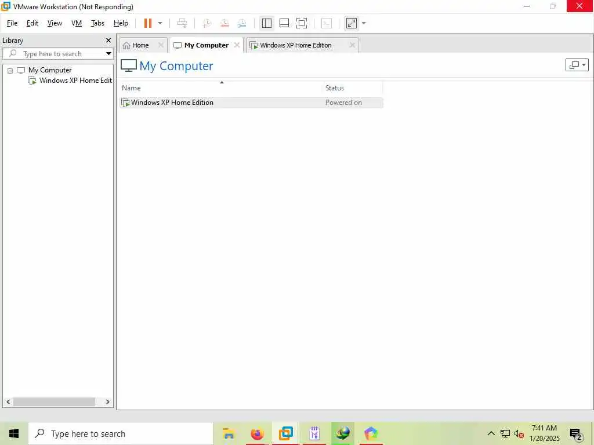
Task: Open the Library search filter dropdown arrow
Action: (x=108, y=54)
